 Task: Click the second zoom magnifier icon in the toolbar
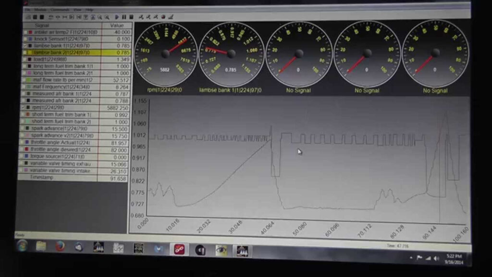tap(107, 17)
